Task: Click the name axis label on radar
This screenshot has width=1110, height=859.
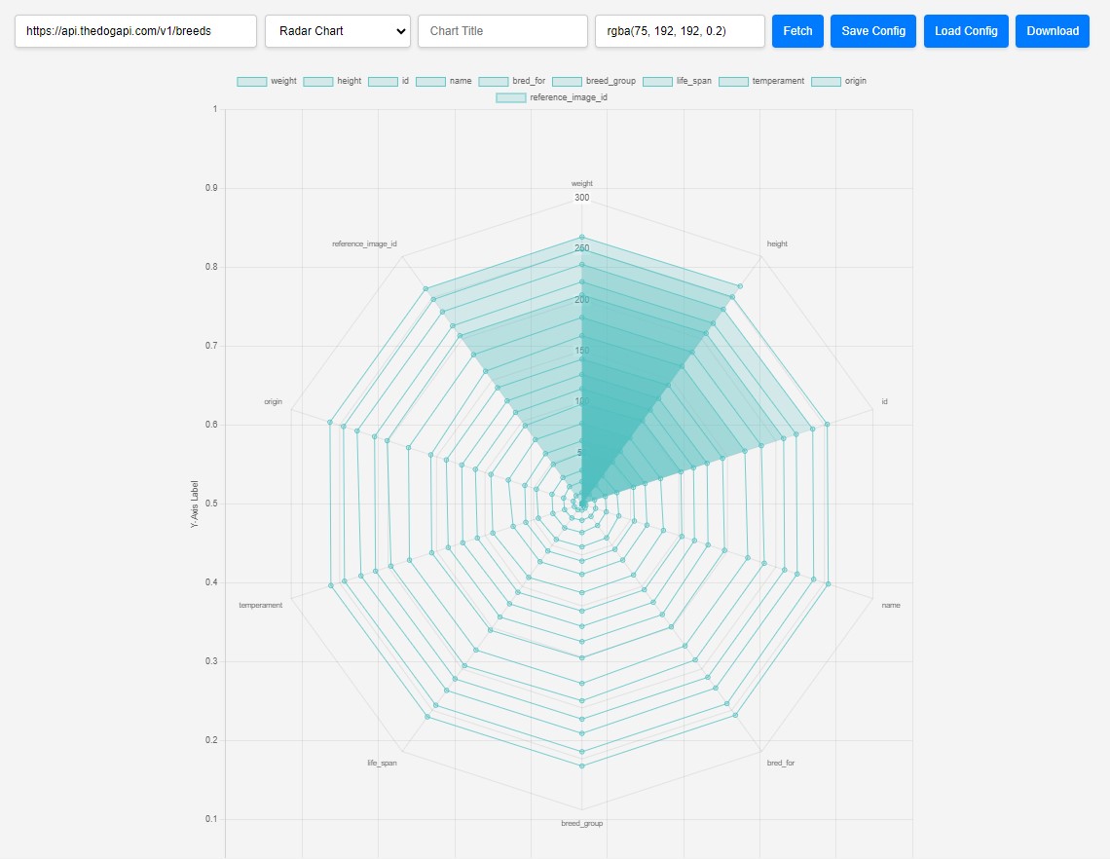Action: (x=891, y=606)
